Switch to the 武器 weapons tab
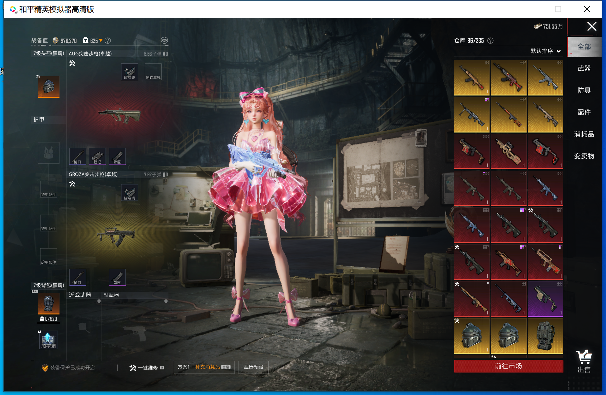Screen dimensions: 606x395 pos(584,68)
